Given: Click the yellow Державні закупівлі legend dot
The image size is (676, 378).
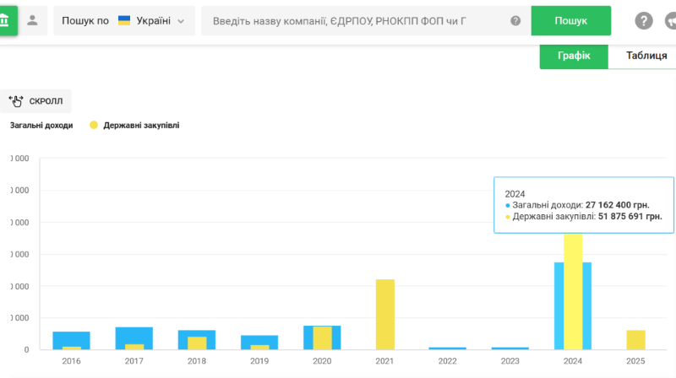Looking at the screenshot, I should tap(94, 125).
